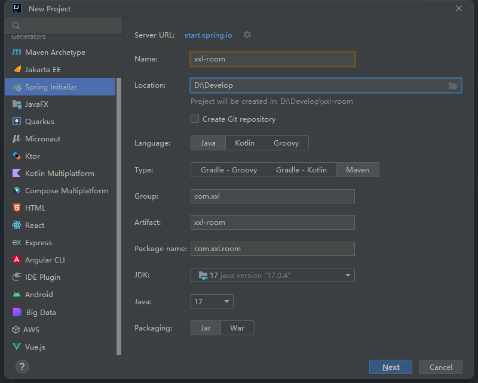Click the JavaFX folder icon
The width and height of the screenshot is (478, 383).
[17, 104]
